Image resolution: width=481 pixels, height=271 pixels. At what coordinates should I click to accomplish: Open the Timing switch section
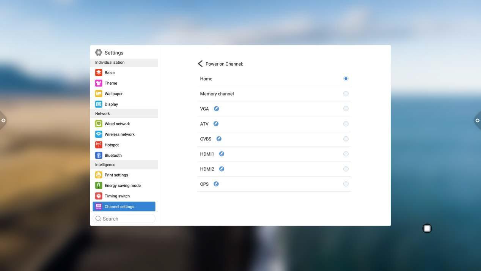(117, 196)
